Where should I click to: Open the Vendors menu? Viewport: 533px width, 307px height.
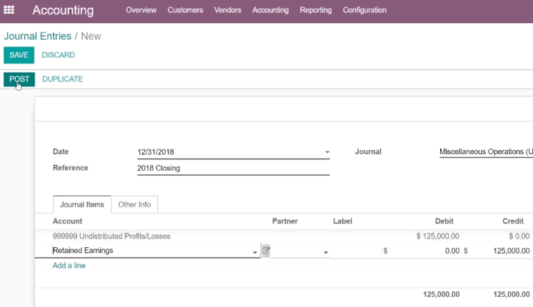[228, 10]
